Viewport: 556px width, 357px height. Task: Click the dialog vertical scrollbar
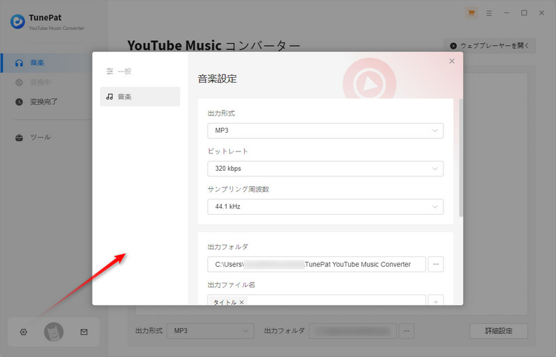pyautogui.click(x=461, y=158)
